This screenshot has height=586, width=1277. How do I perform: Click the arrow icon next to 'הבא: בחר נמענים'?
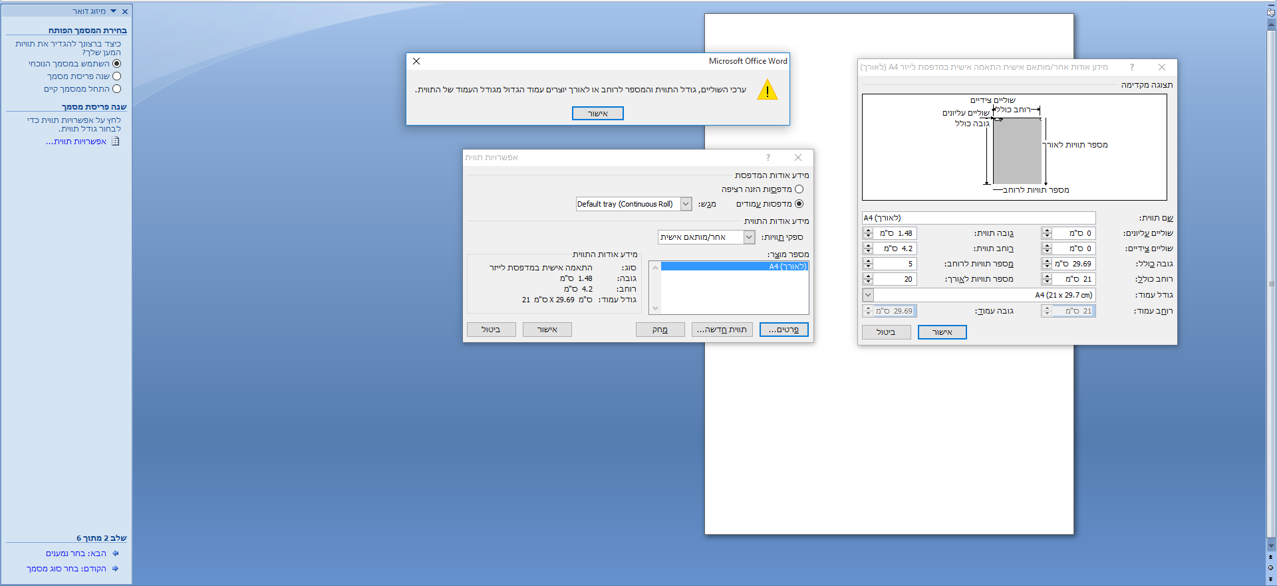[x=116, y=553]
